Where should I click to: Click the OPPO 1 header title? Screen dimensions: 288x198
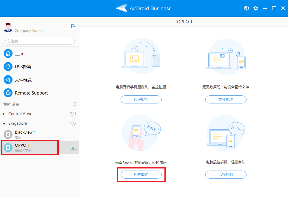click(x=185, y=22)
